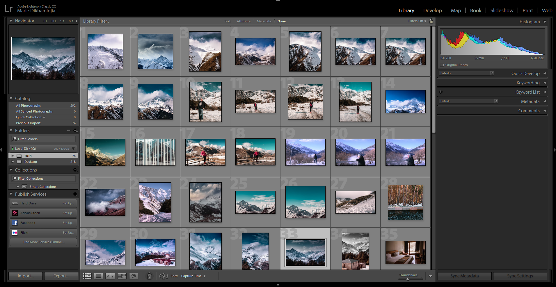Open the Slideshow module tab

point(502,10)
